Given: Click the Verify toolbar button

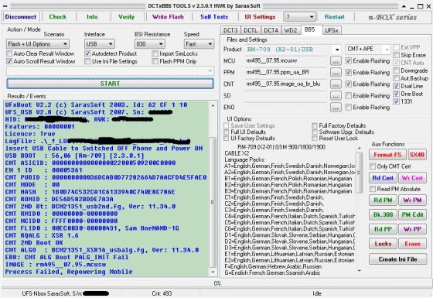Looking at the screenshot, I should point(126,17).
